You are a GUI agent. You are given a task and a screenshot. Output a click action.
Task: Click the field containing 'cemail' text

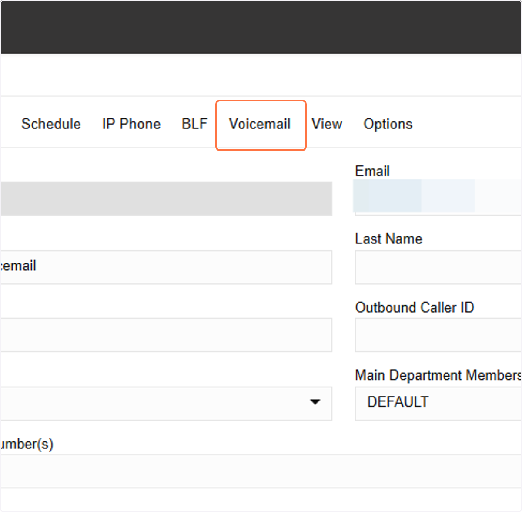point(166,267)
